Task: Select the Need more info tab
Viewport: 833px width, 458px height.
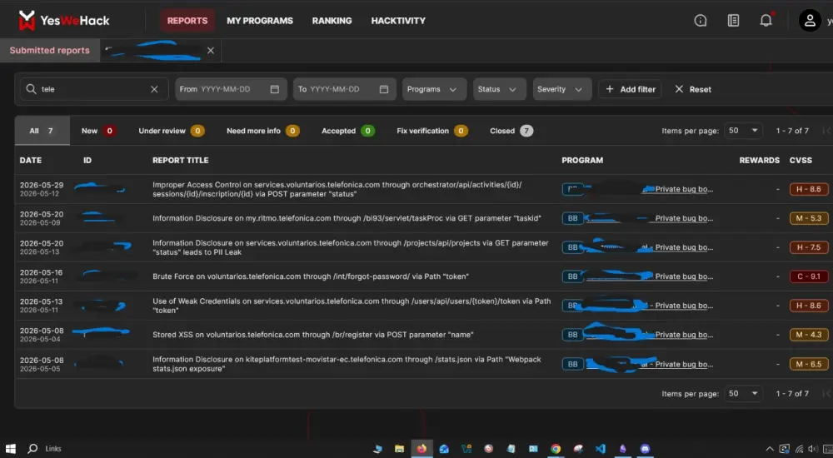Action: (262, 131)
